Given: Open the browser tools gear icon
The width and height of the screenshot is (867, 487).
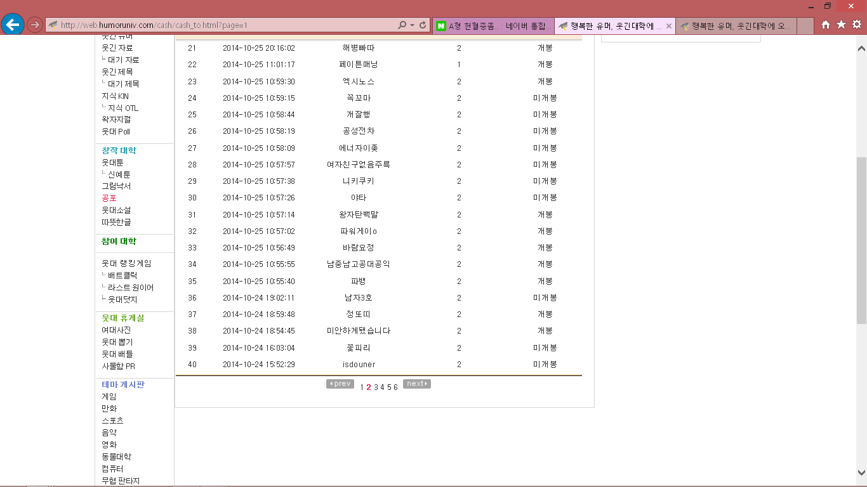Looking at the screenshot, I should 856,25.
